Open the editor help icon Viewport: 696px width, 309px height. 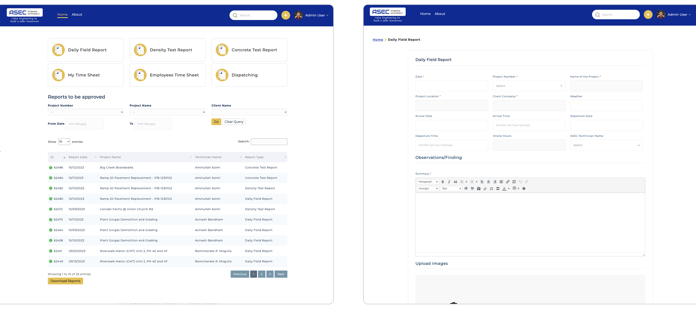[524, 189]
